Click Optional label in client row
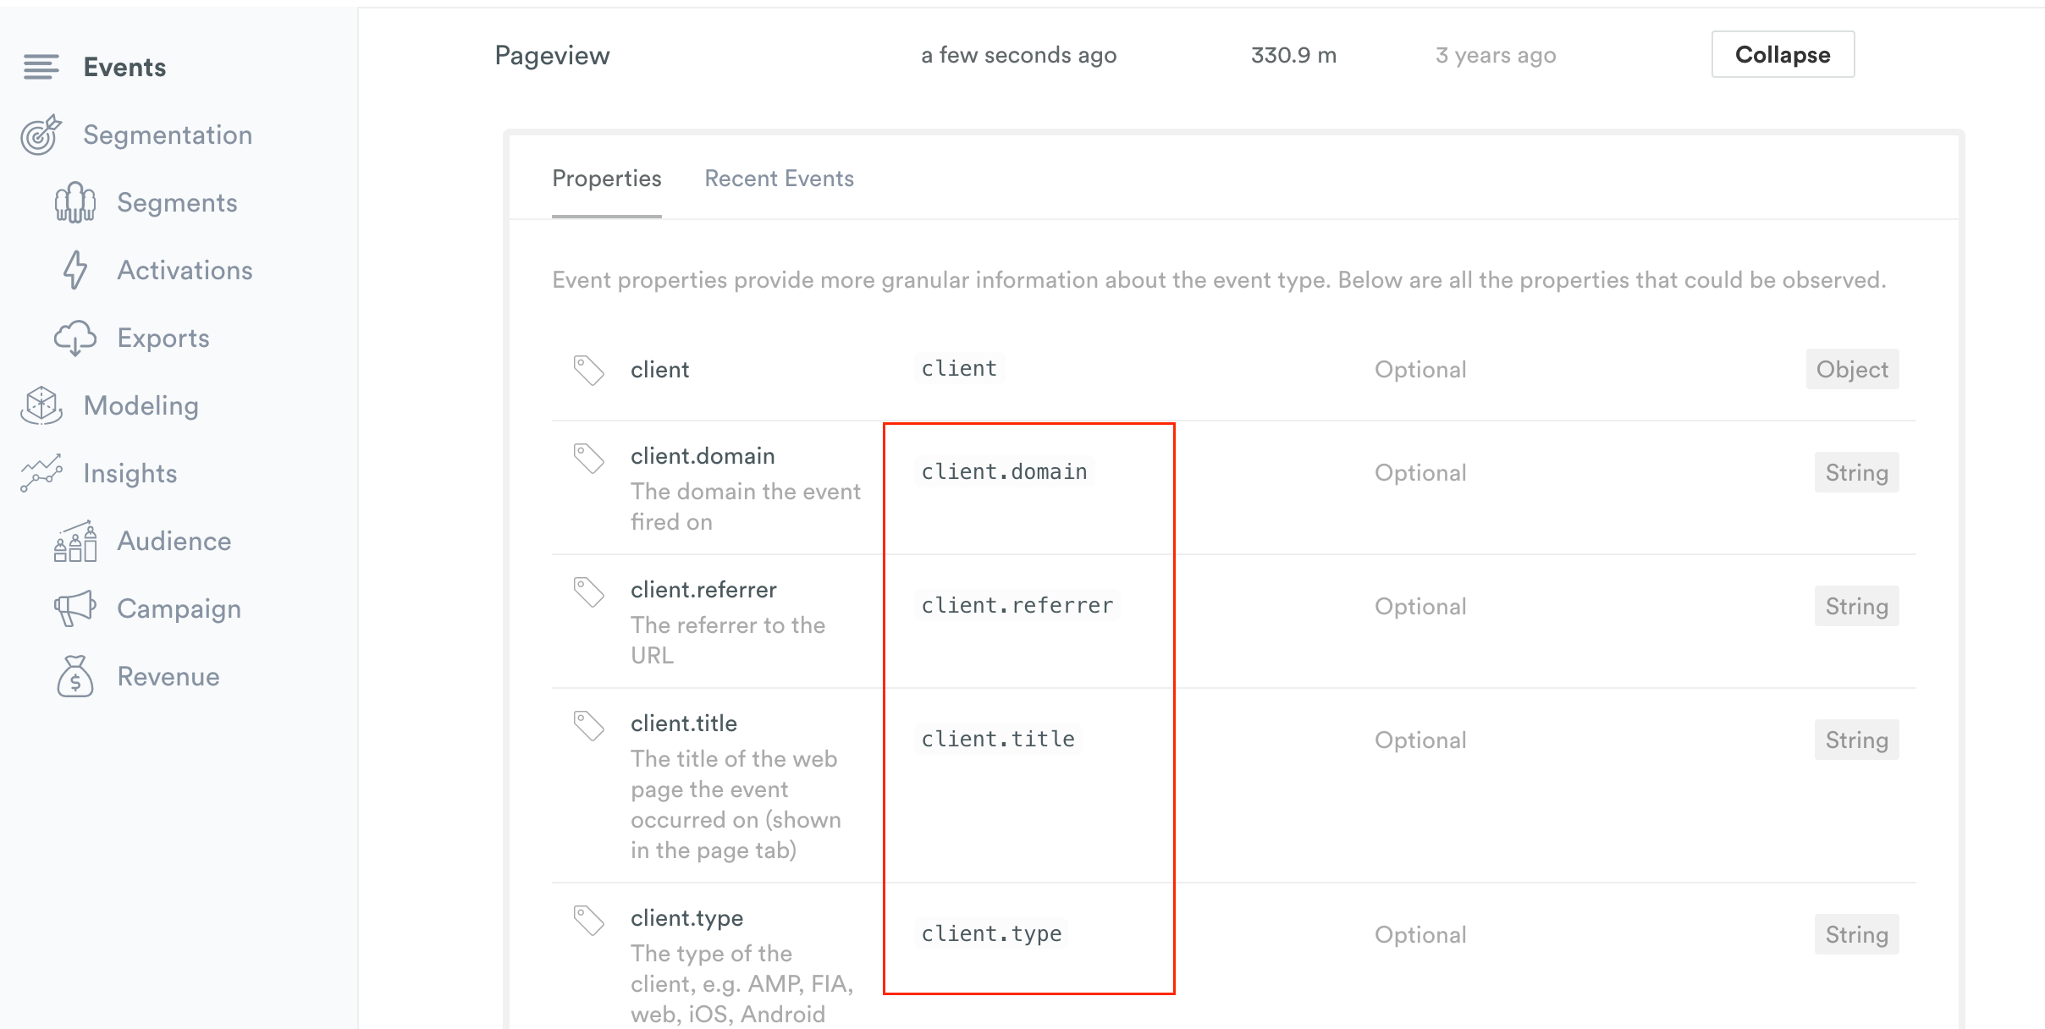This screenshot has height=1029, width=2045. (x=1420, y=370)
